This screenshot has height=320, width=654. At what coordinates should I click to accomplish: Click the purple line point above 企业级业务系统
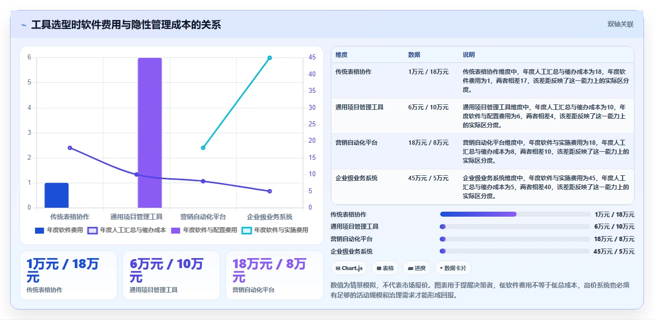coord(270,191)
